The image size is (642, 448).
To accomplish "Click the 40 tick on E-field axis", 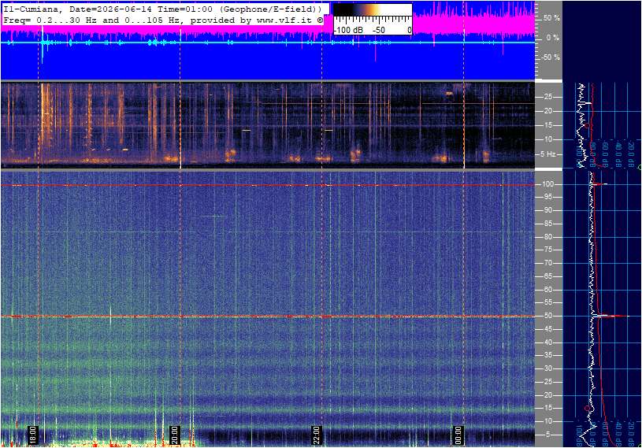I will [x=547, y=342].
